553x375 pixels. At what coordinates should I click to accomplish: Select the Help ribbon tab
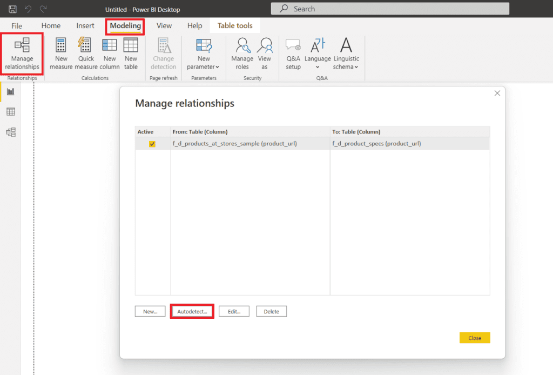[194, 26]
